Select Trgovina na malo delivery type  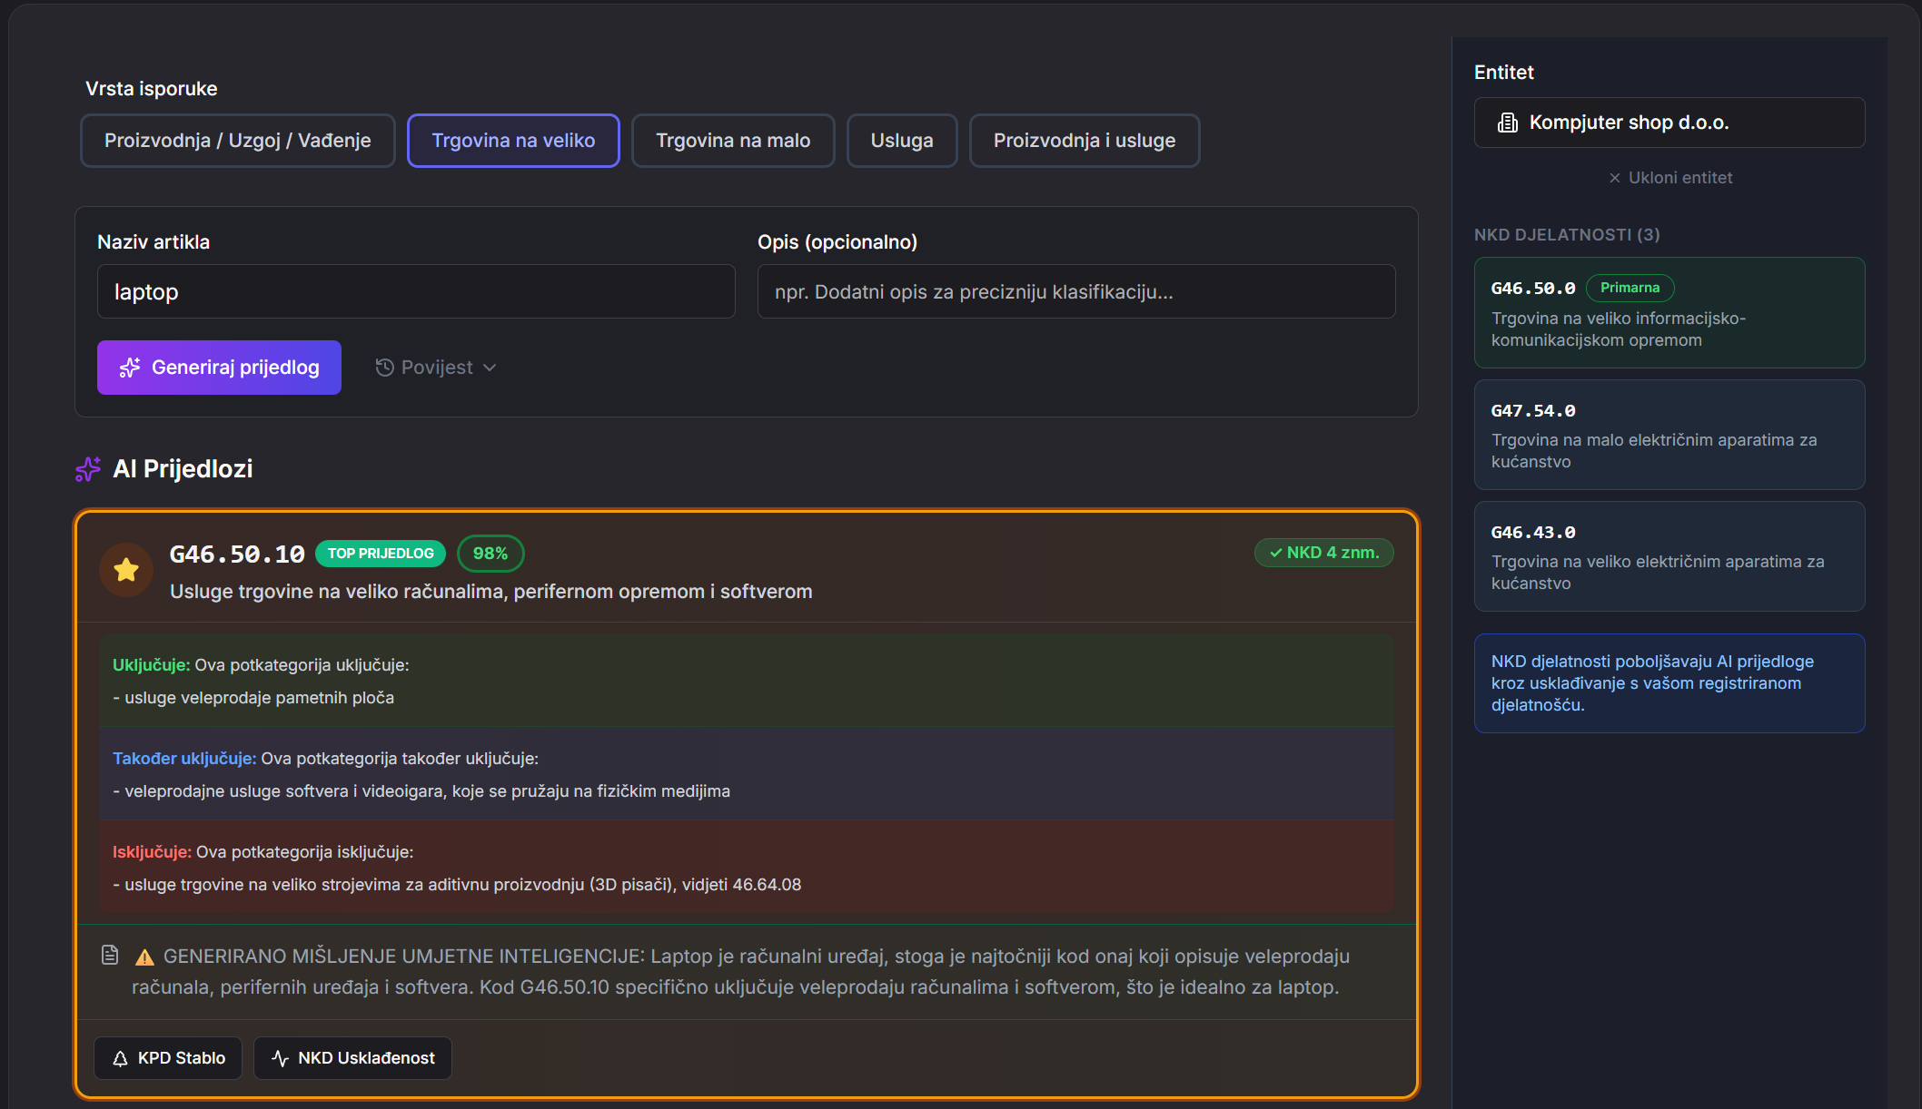732,141
